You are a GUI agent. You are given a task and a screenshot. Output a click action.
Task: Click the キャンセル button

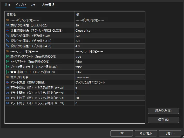tap(146, 133)
